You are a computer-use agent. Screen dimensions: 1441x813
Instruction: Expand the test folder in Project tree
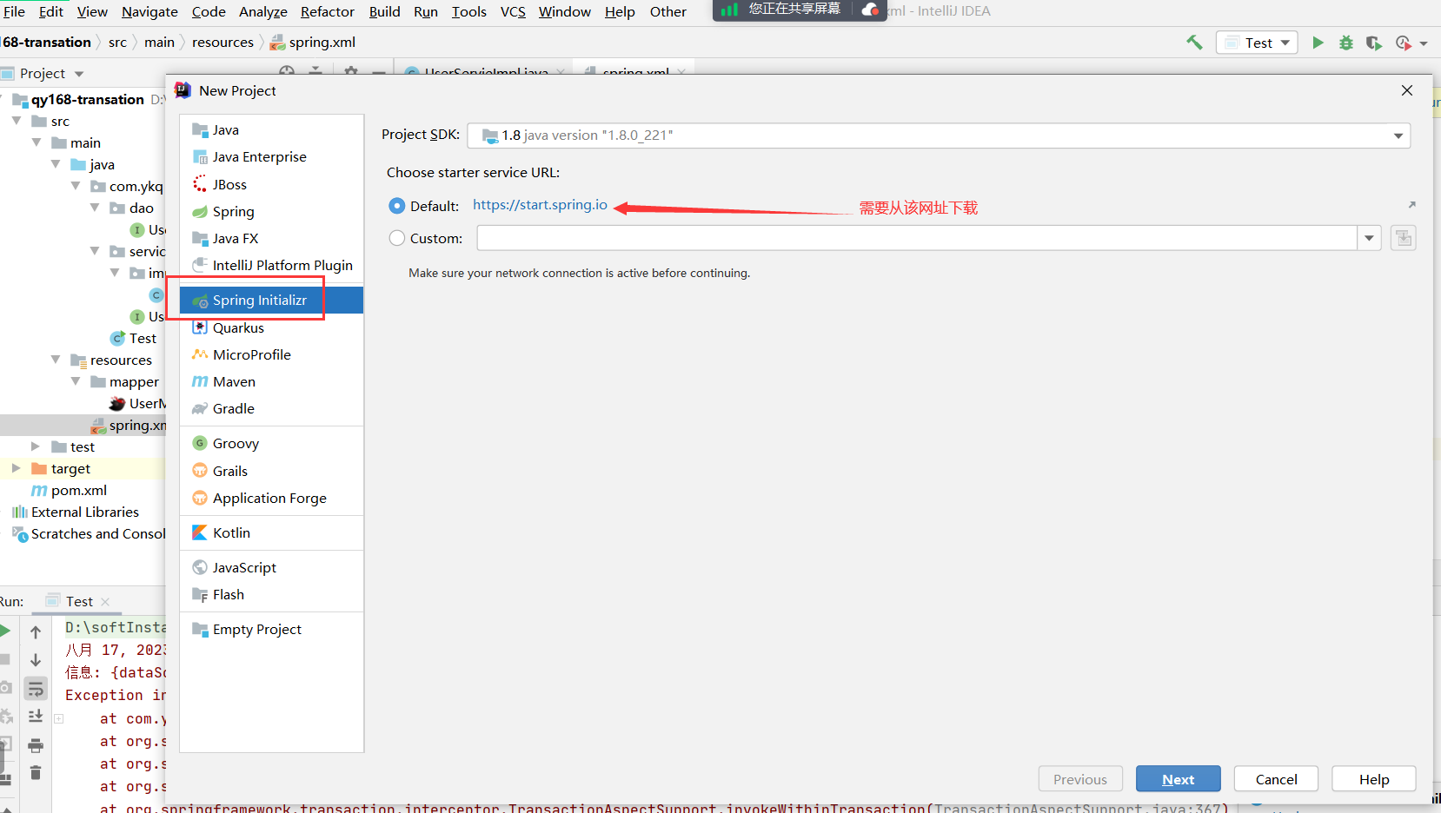36,446
